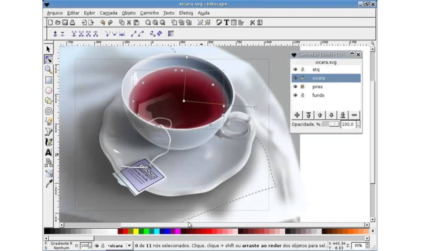Raise layer to top button
This screenshot has width=446, height=251.
(308, 115)
